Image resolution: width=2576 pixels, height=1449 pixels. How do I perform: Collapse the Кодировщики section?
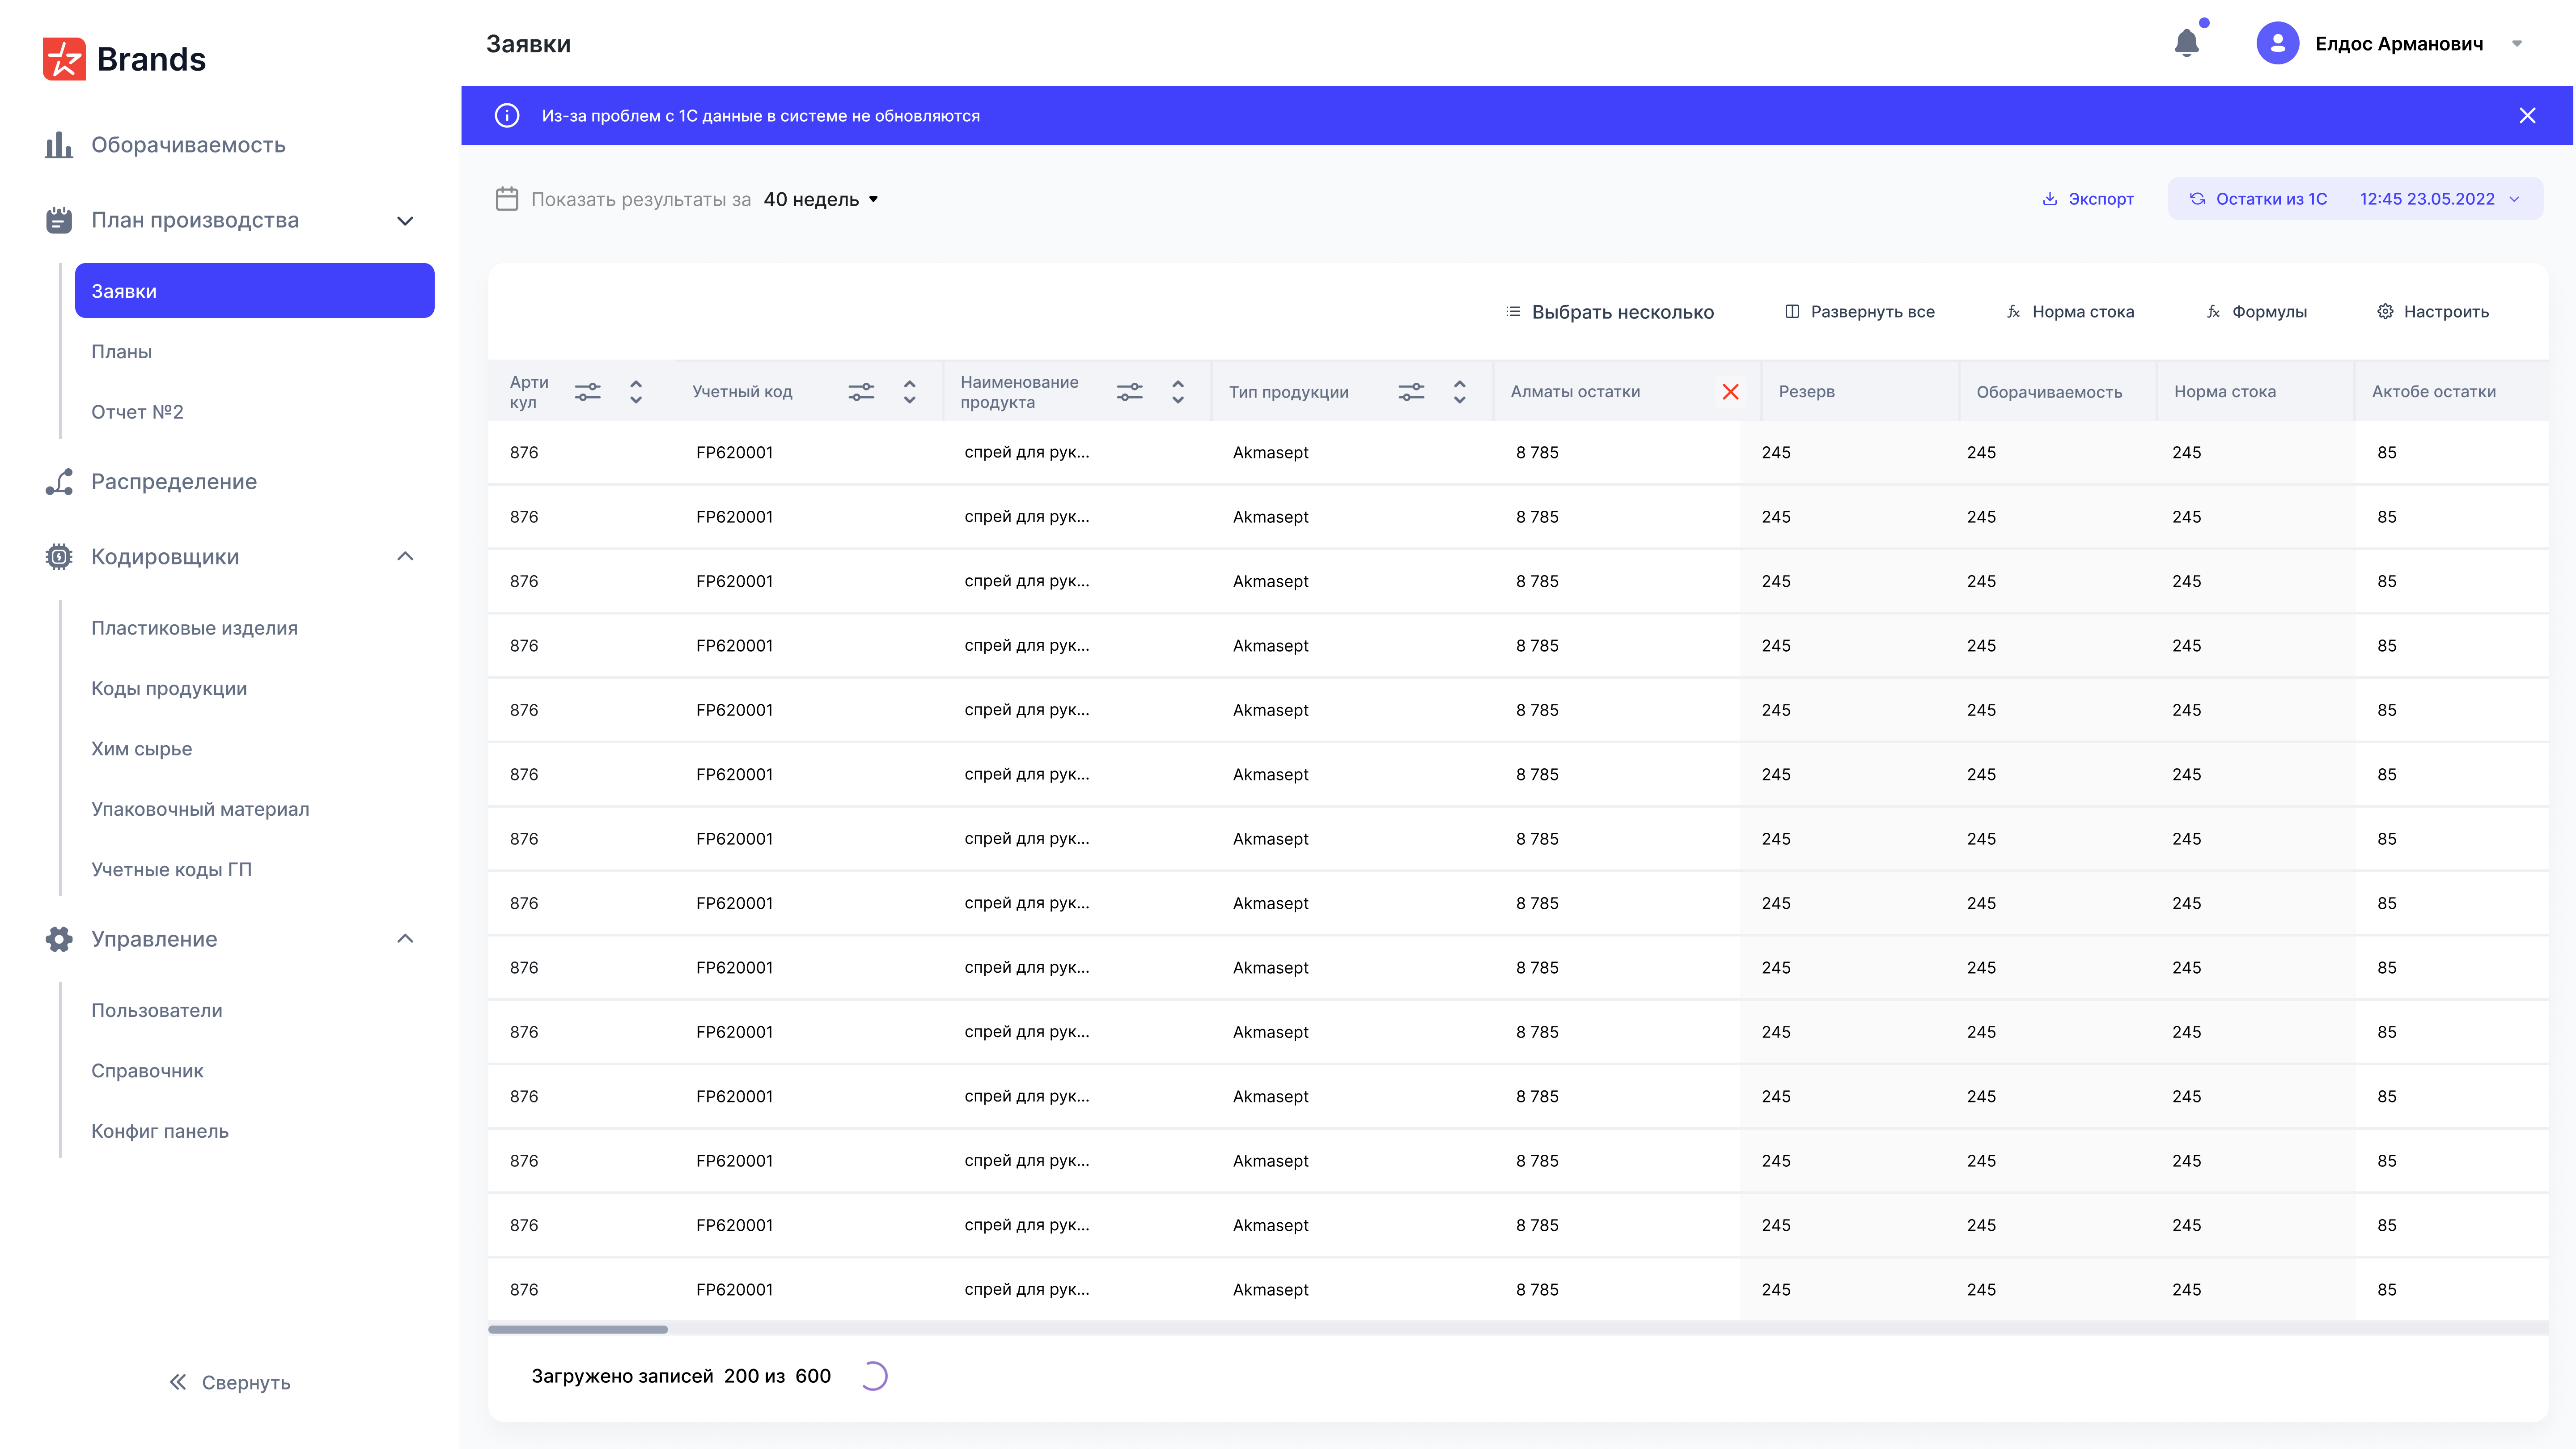405,556
